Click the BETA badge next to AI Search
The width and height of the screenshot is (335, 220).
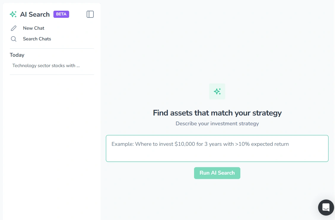point(61,14)
